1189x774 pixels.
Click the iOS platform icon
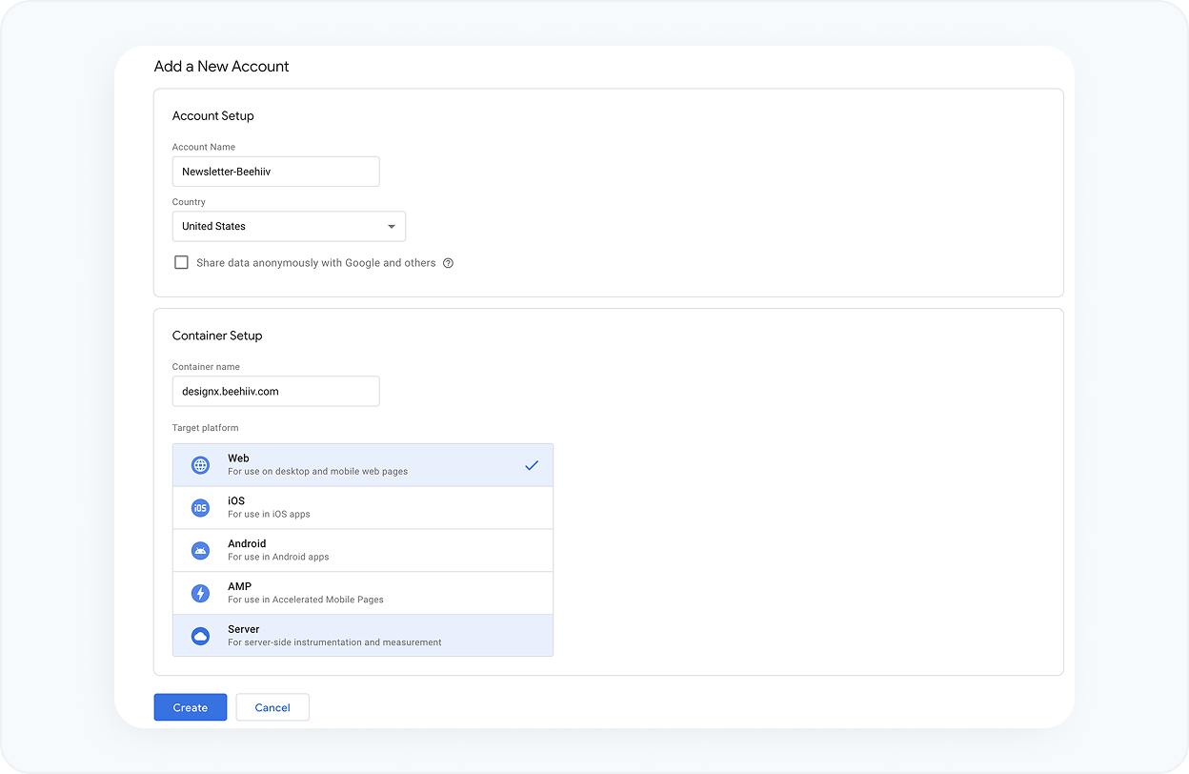tap(200, 507)
